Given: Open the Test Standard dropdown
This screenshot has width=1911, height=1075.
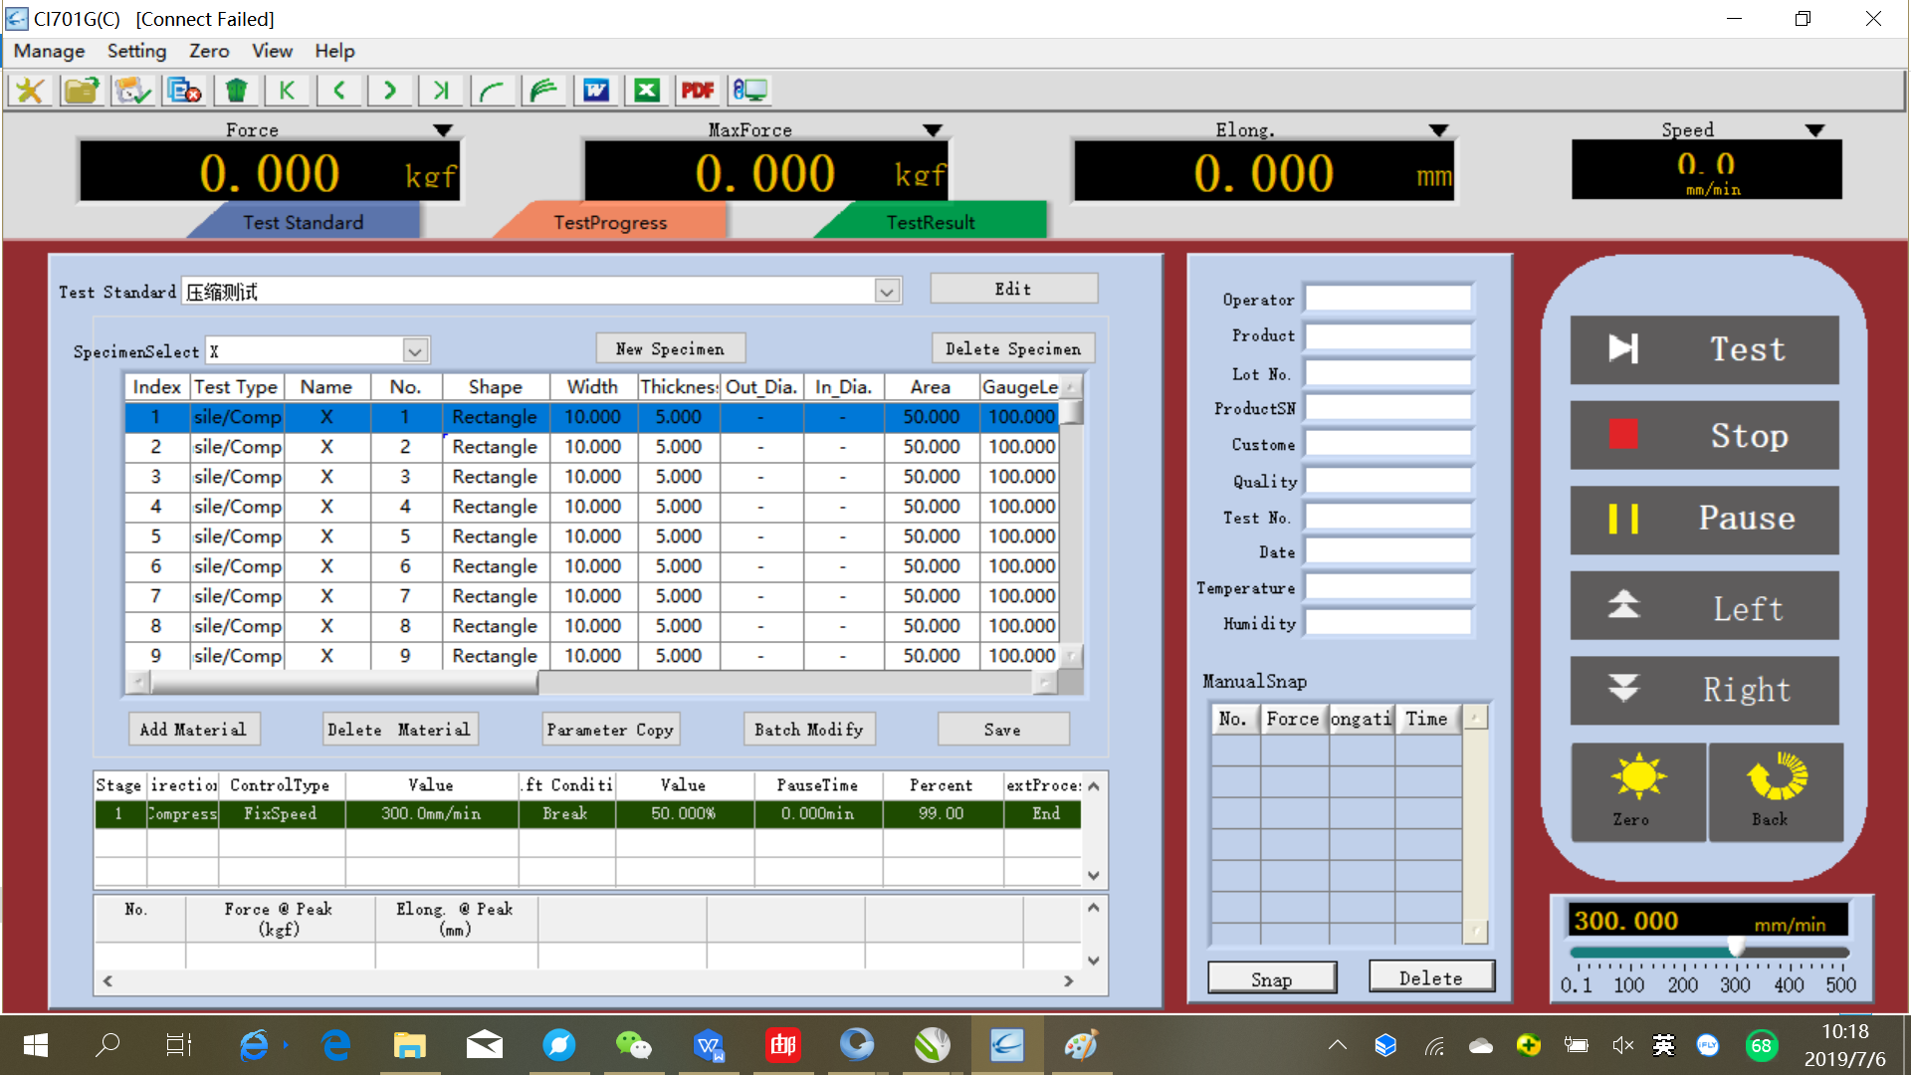Looking at the screenshot, I should (887, 291).
